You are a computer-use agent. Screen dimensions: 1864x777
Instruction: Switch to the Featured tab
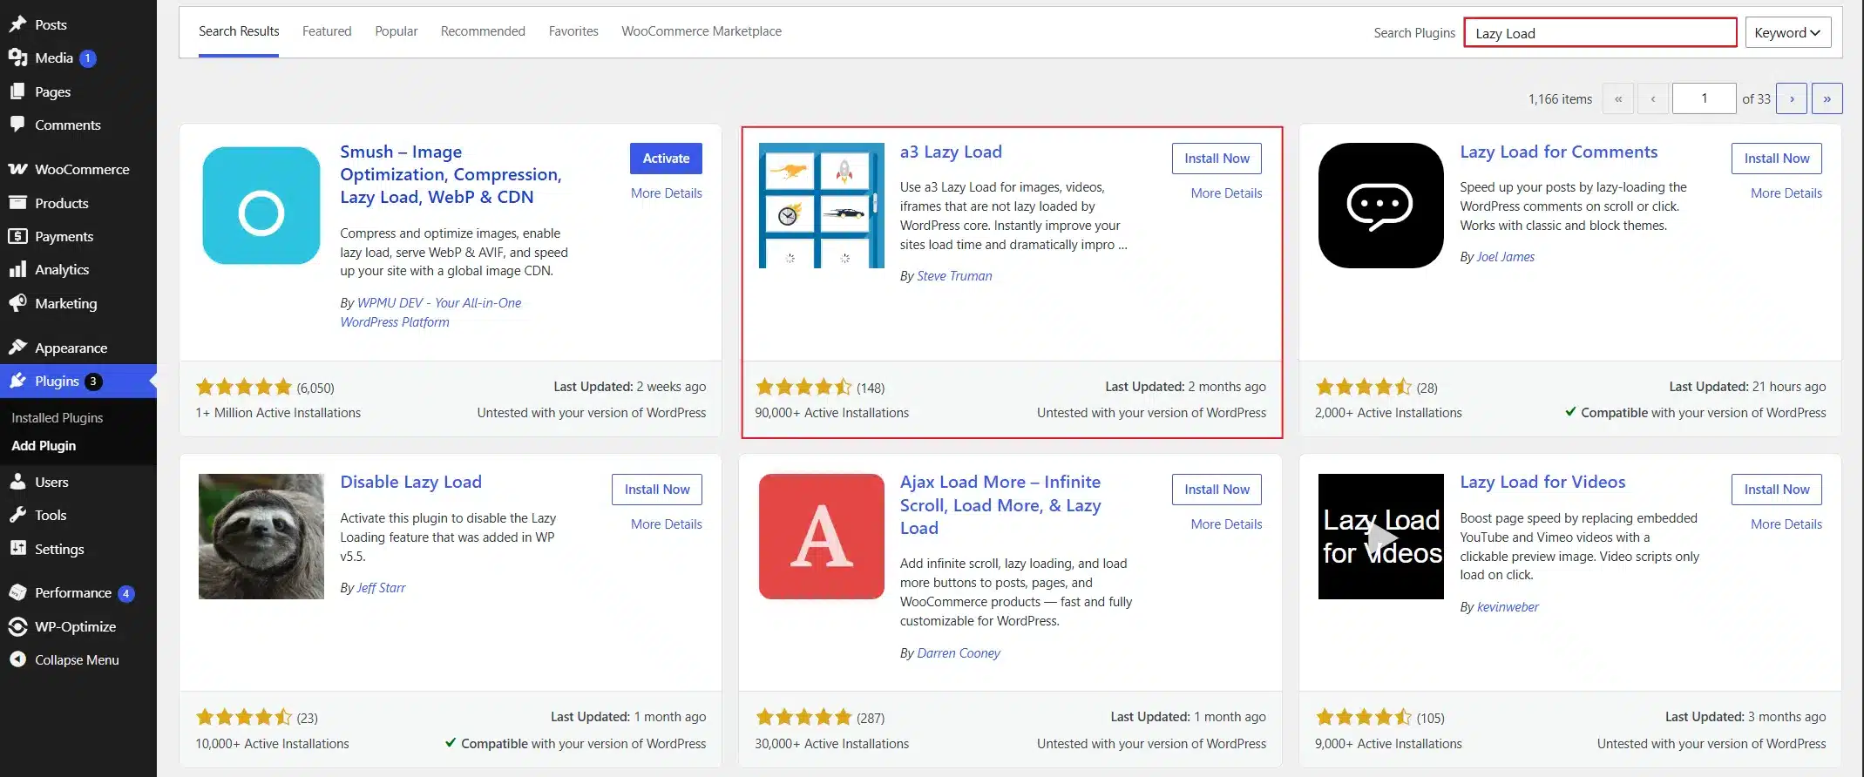pos(327,31)
